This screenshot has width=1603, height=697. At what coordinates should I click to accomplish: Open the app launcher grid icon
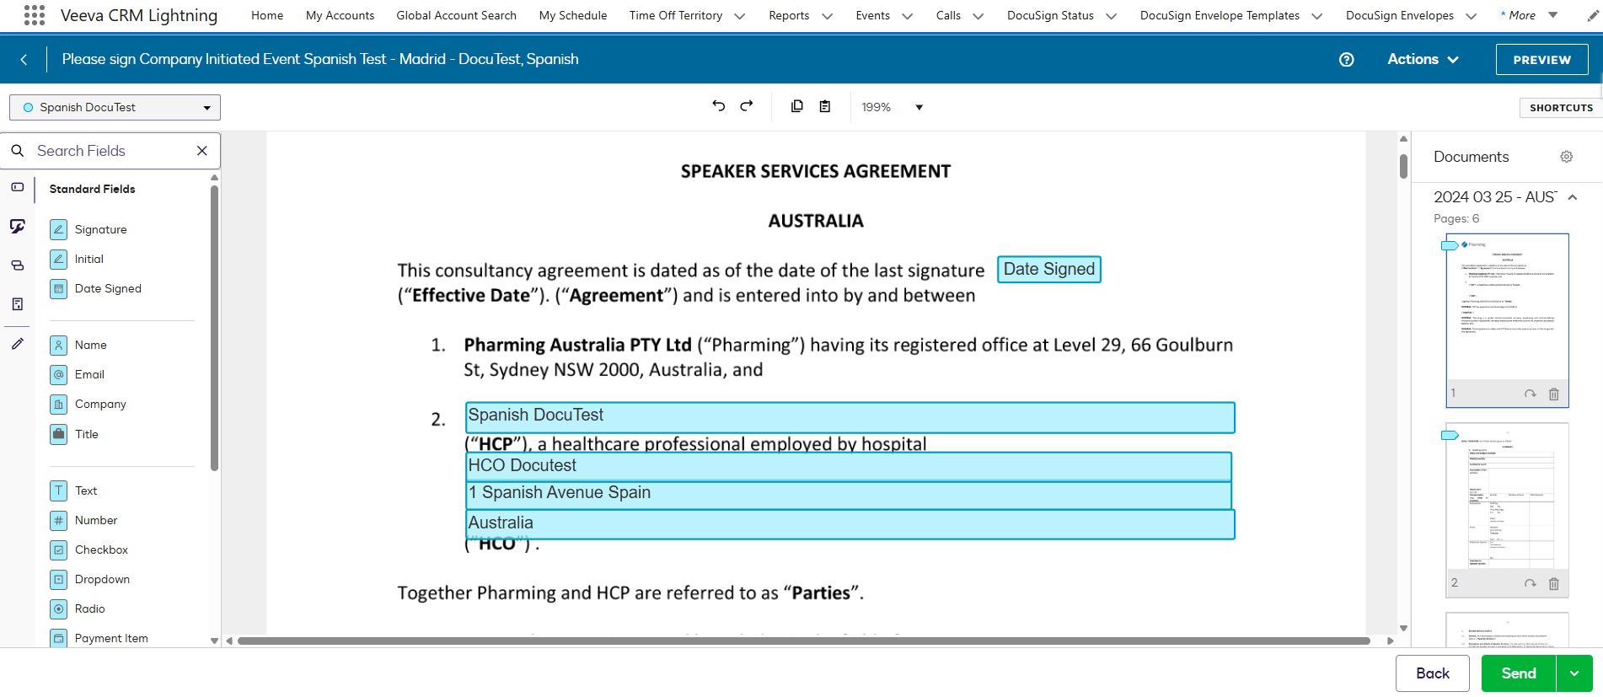tap(35, 15)
